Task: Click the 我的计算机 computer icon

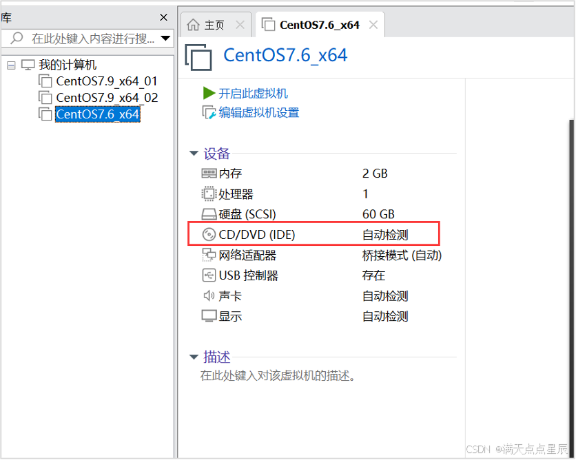Action: pos(28,65)
